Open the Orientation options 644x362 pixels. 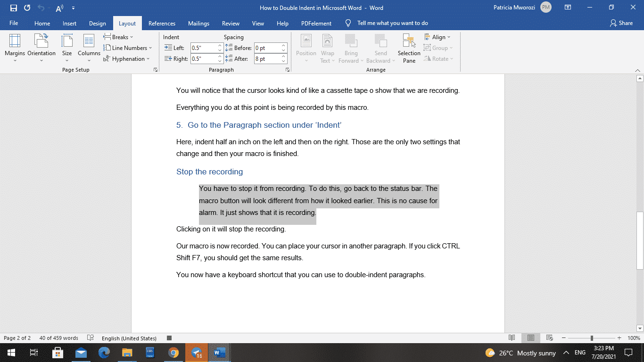[41, 48]
